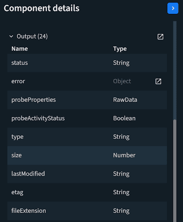Click the String type of etag
The height and width of the screenshot is (222, 183).
point(121,193)
